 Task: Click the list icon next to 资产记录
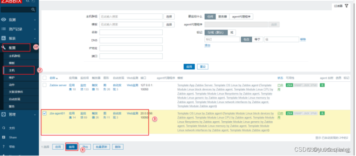[x=3, y=29]
